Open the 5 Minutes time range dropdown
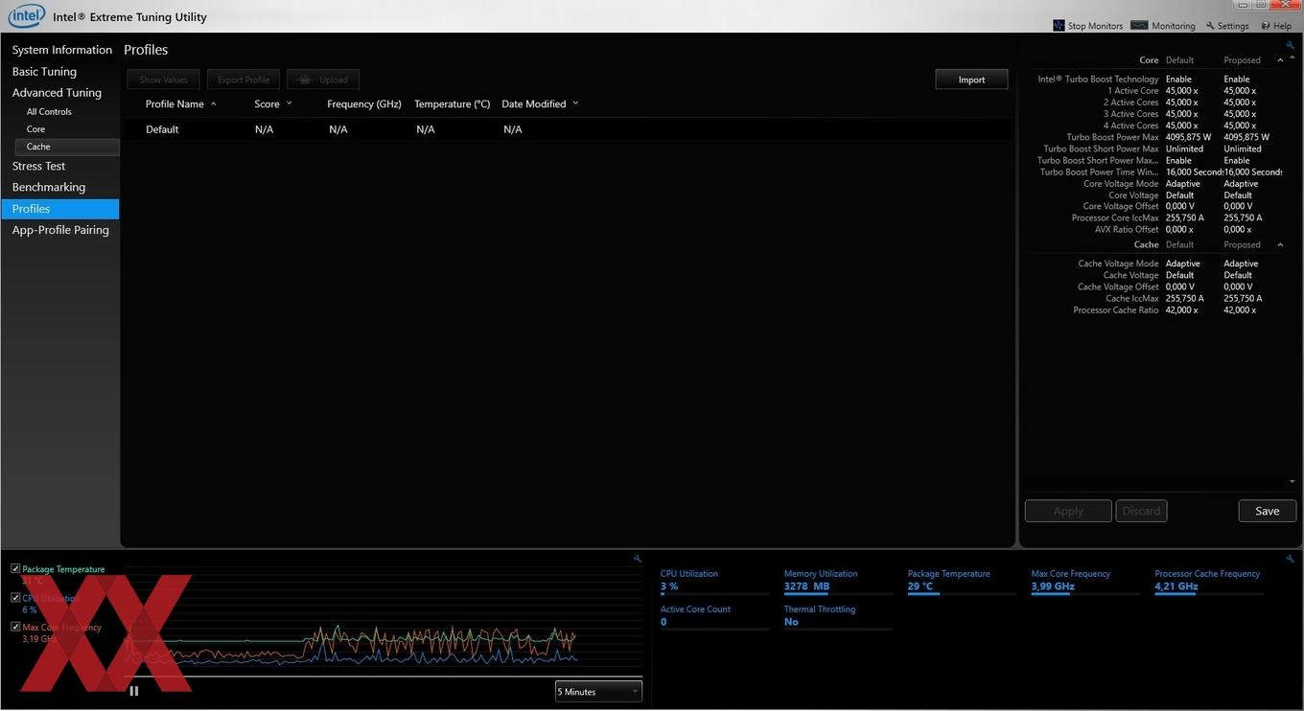The height and width of the screenshot is (711, 1304). click(598, 691)
